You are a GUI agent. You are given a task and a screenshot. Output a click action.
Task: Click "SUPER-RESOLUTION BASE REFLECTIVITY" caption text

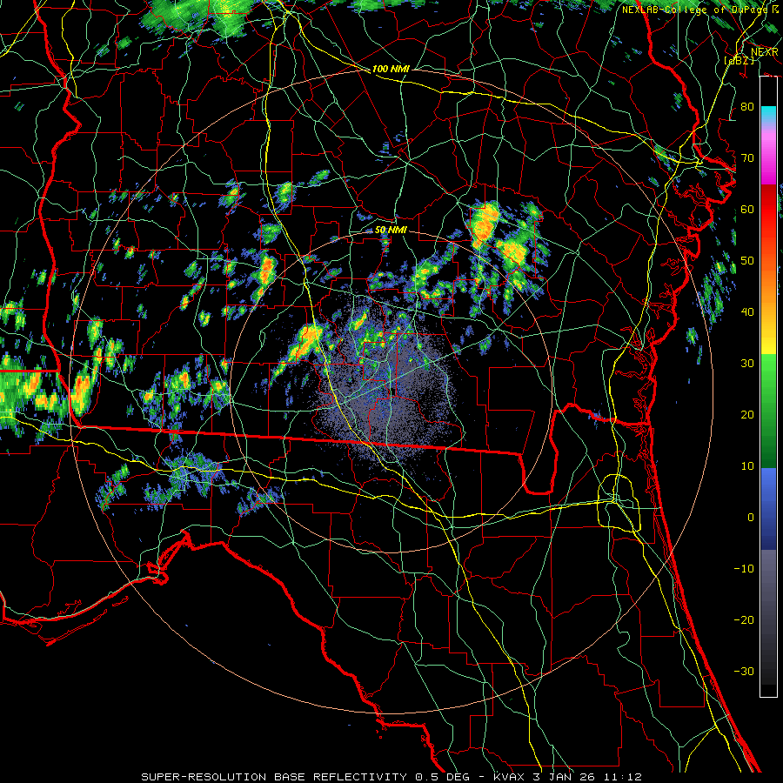(x=274, y=777)
